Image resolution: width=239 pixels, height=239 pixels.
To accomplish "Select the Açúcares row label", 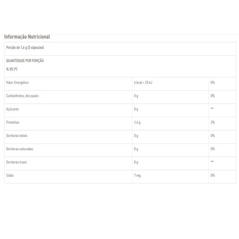I will pyautogui.click(x=13, y=109).
